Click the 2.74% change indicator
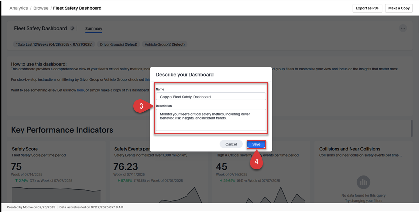 (21, 180)
